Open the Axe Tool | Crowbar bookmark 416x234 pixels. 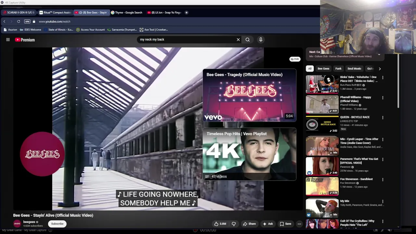coord(154,30)
